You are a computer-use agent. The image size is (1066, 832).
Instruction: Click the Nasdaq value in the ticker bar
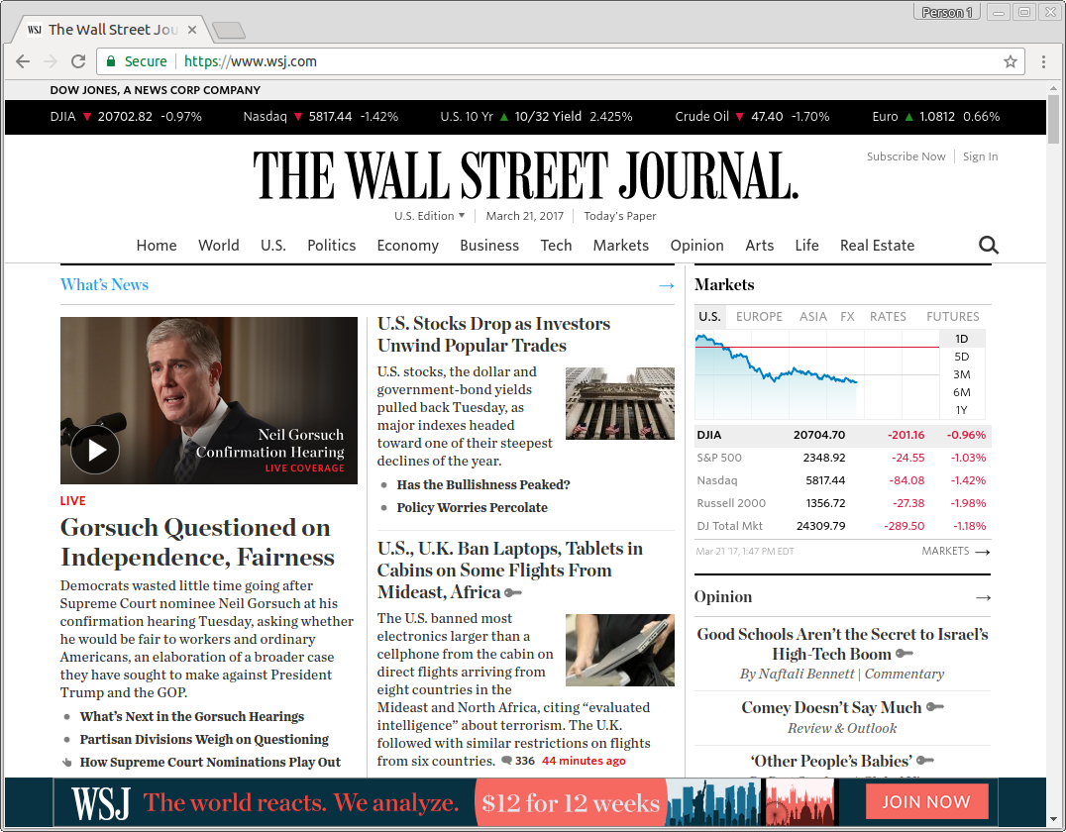point(331,116)
